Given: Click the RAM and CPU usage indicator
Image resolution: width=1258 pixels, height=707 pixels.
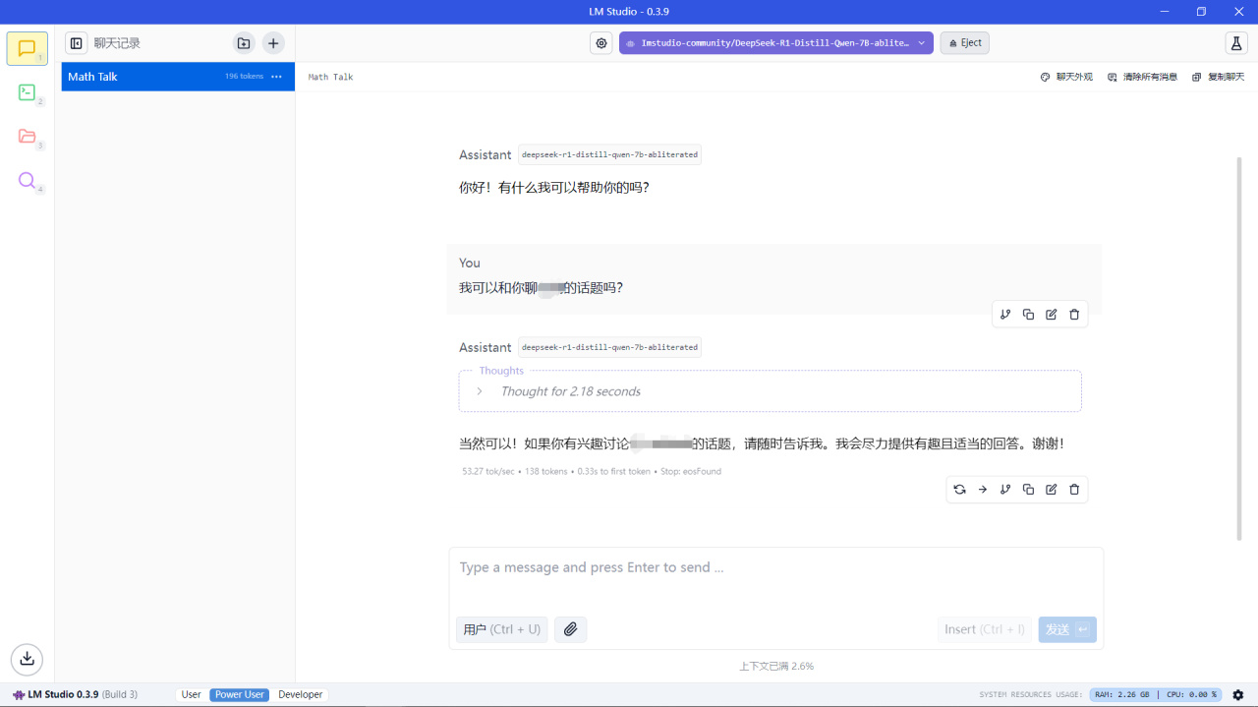Looking at the screenshot, I should [1156, 694].
